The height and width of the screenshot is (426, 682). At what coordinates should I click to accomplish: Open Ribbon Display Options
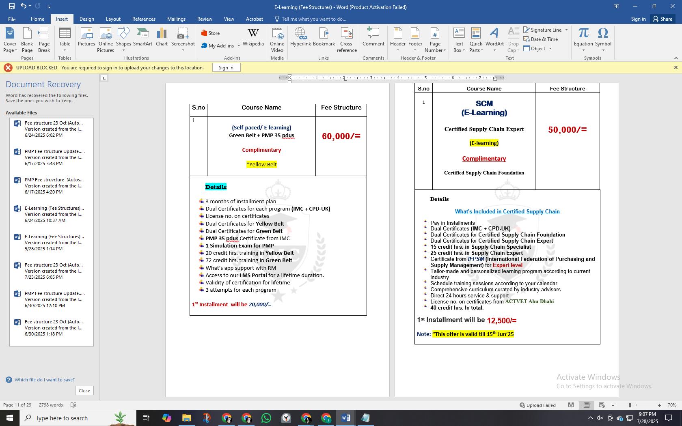pos(616,6)
